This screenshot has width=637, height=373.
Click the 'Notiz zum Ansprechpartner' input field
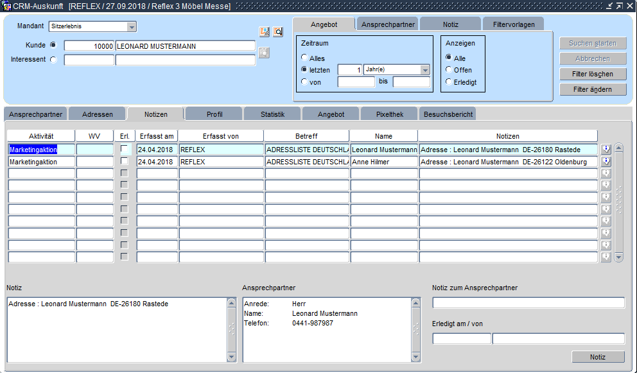pyautogui.click(x=528, y=303)
